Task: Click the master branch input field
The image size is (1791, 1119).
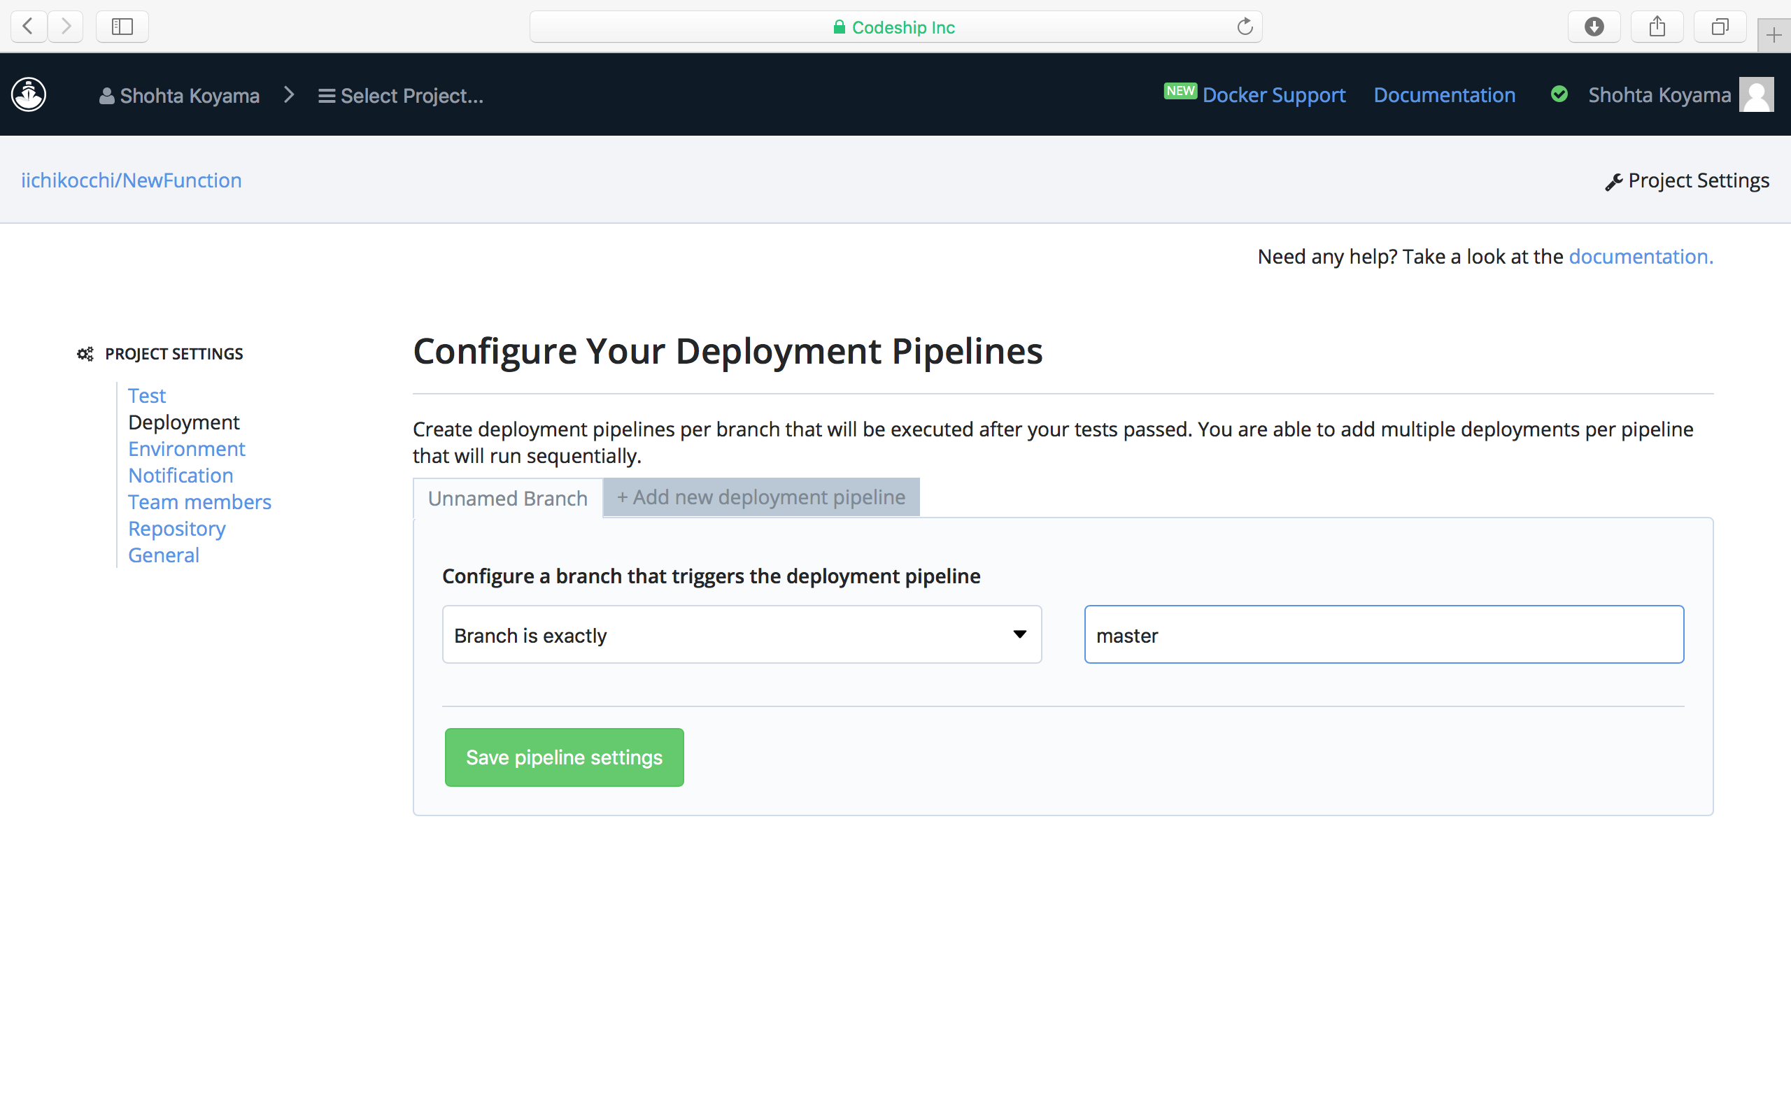Action: (1383, 634)
